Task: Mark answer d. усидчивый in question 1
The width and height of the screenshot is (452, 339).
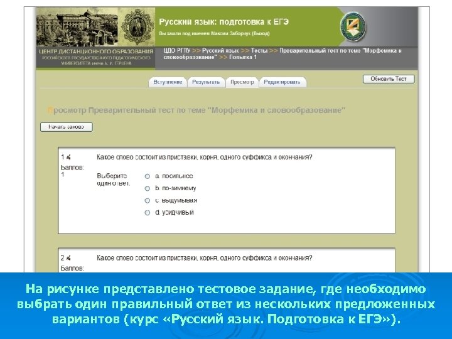Action: tap(148, 213)
